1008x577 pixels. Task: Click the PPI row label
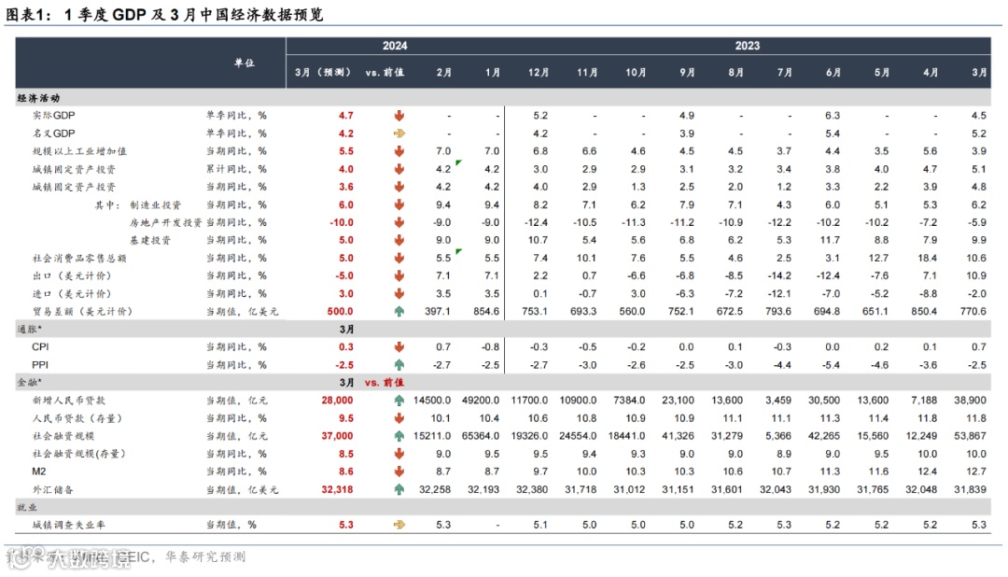(40, 365)
